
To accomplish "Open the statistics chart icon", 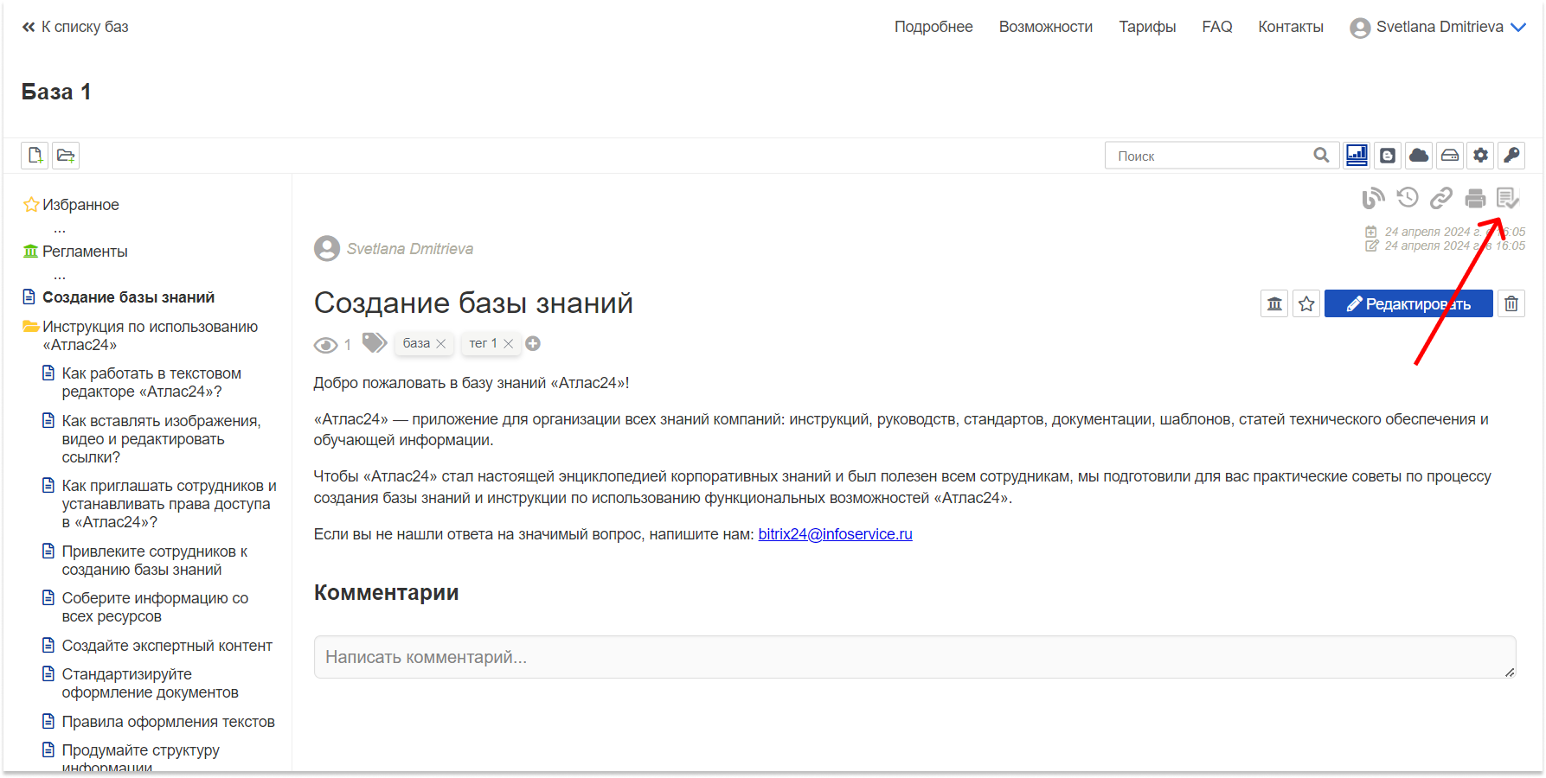I will 1357,156.
